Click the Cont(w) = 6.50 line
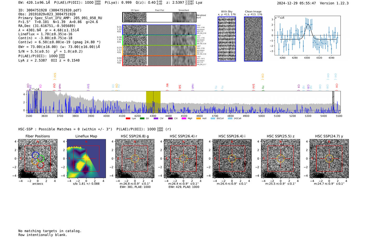 pos(60,42)
